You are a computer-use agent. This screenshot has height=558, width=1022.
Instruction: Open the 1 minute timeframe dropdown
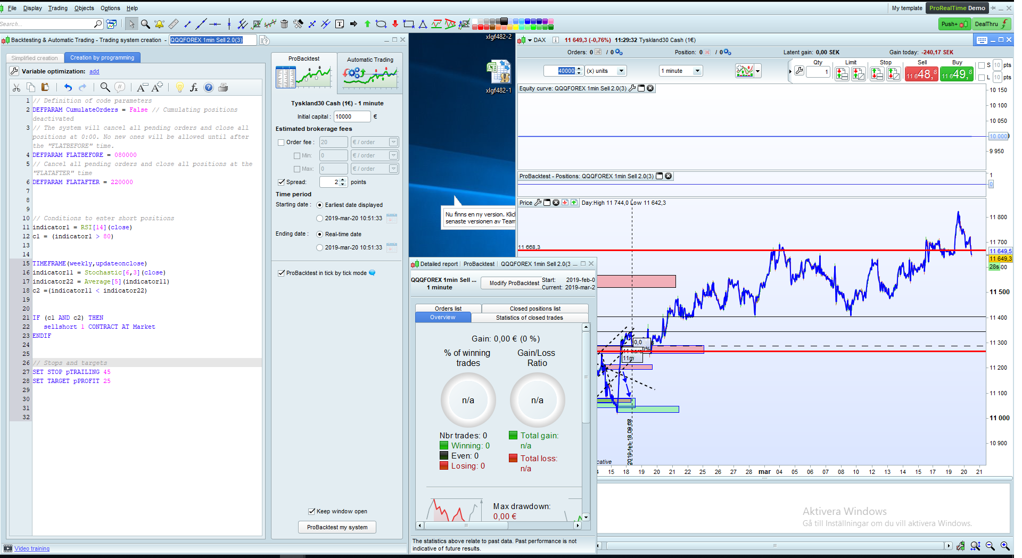click(697, 71)
